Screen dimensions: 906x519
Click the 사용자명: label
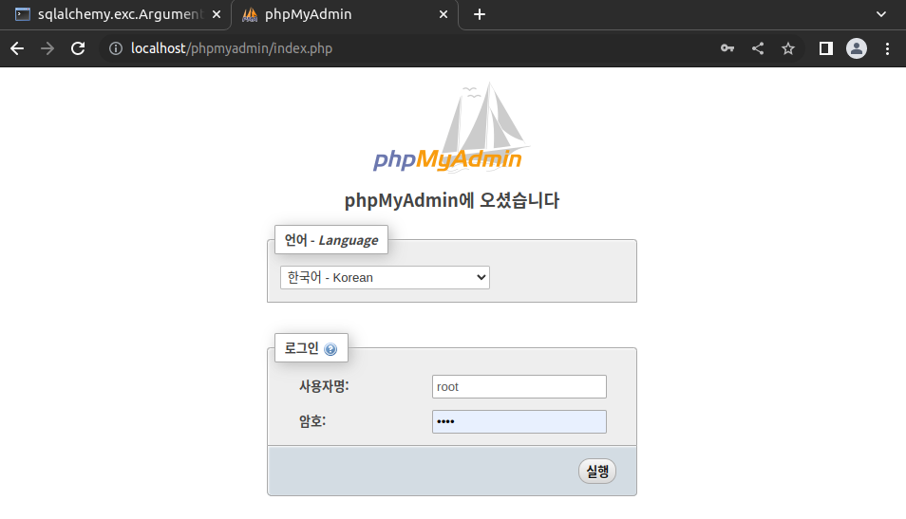(324, 386)
